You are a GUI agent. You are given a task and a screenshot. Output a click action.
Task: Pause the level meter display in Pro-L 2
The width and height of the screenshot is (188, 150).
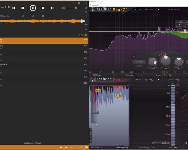click(186, 143)
